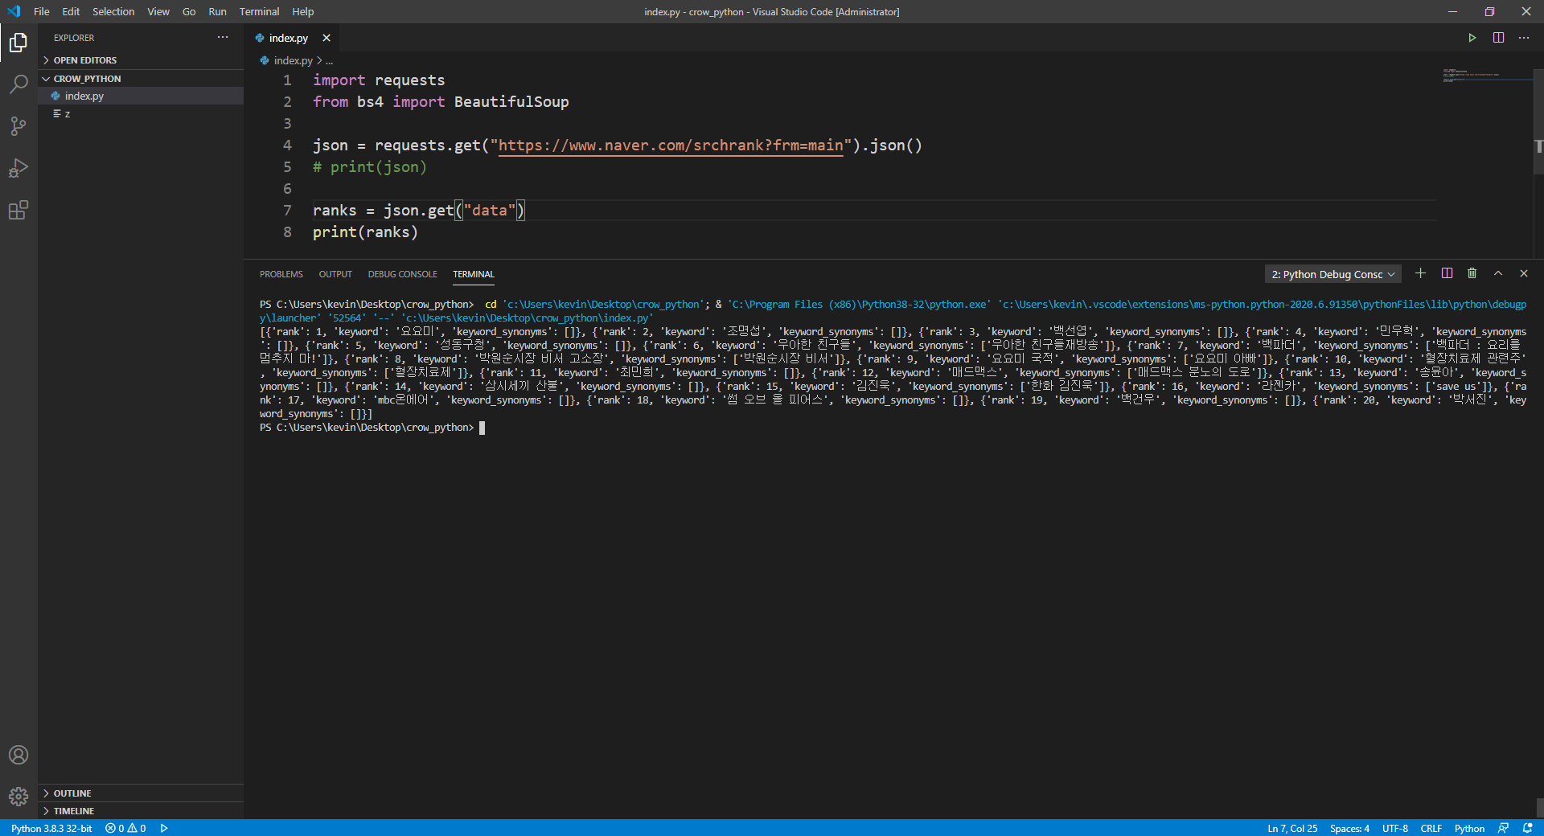The height and width of the screenshot is (836, 1544).
Task: Open index.py in the file tree
Action: click(x=141, y=96)
